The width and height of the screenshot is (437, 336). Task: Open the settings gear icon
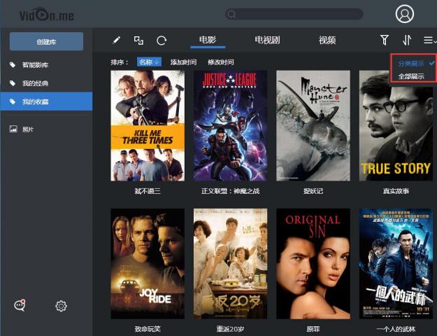point(61,306)
